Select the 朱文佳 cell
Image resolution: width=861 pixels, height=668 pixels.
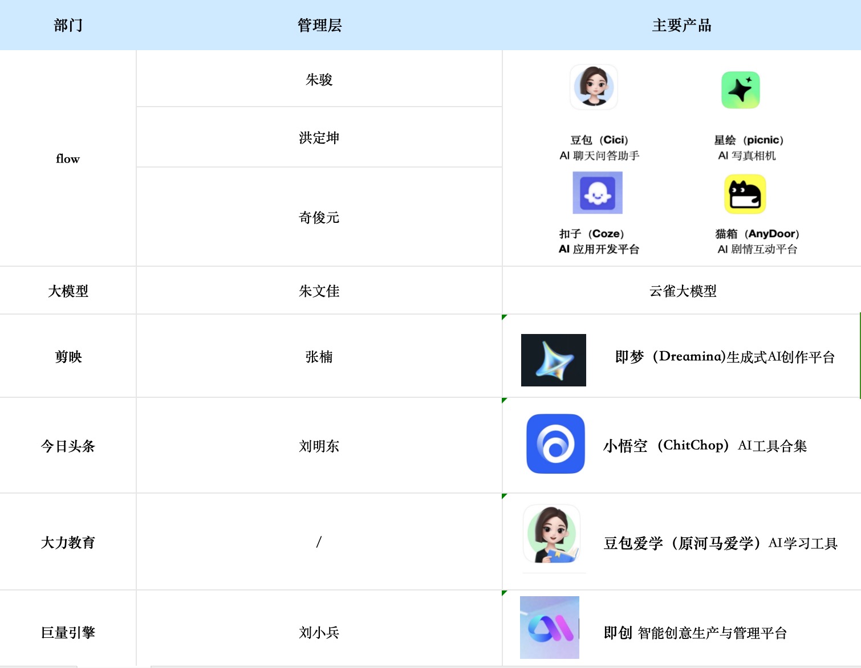tap(319, 291)
